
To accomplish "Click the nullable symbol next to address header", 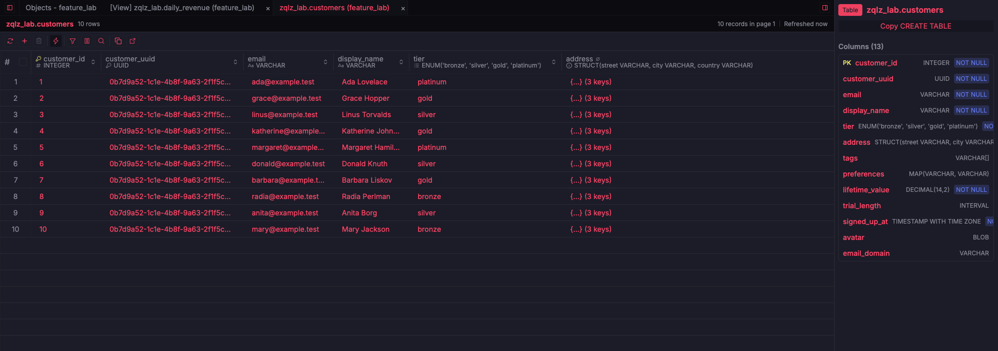I will (x=598, y=59).
